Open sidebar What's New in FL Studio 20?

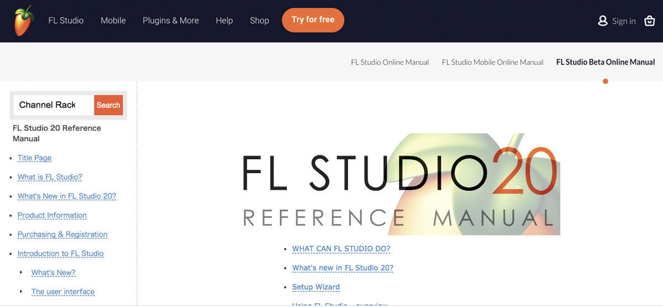(x=67, y=196)
